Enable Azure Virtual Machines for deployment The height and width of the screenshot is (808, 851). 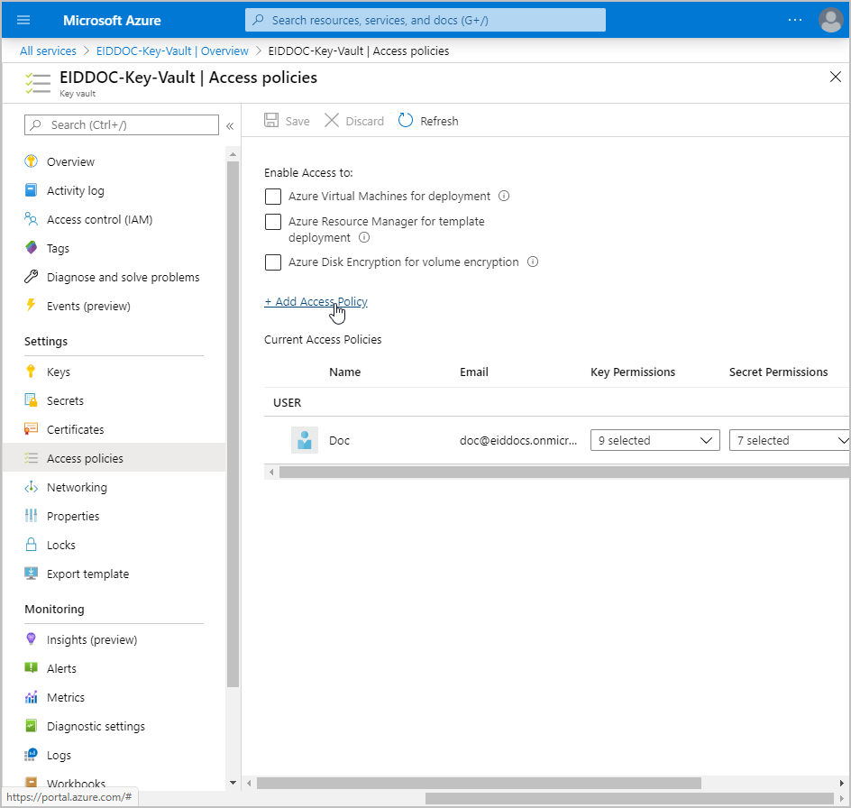(x=273, y=197)
